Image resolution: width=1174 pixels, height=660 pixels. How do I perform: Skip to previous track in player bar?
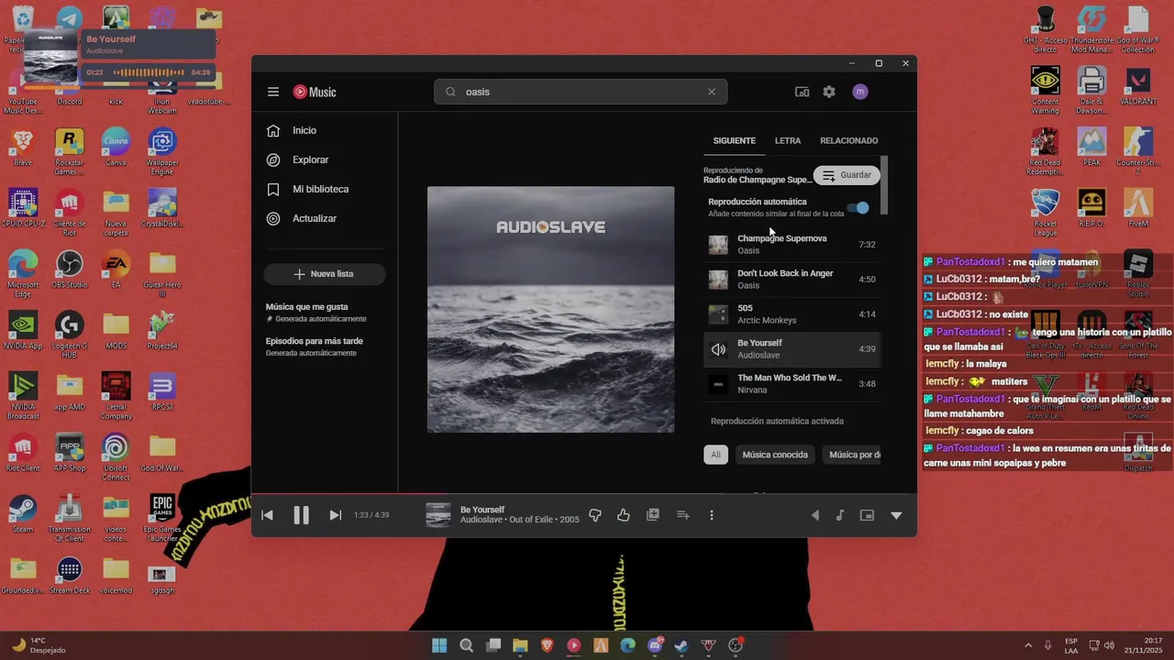267,515
